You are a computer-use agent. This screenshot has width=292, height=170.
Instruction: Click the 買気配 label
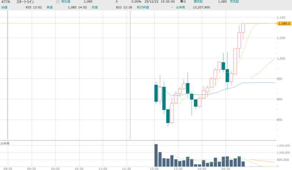coord(197,2)
